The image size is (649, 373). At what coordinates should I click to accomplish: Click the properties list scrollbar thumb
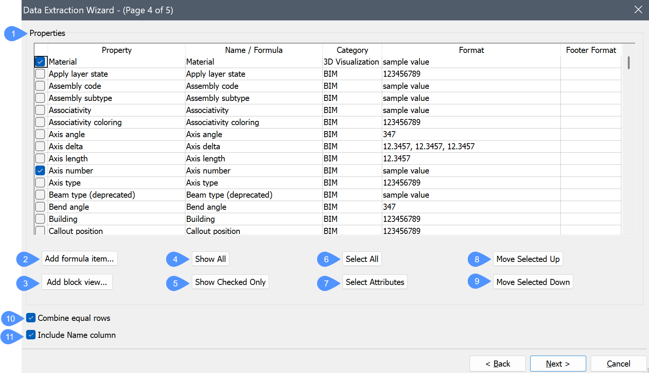point(629,63)
